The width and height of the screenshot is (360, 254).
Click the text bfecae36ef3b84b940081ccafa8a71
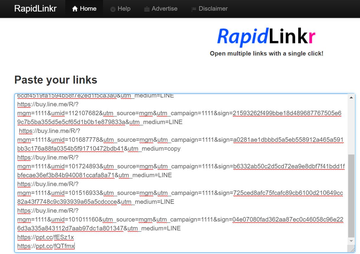click(x=66, y=175)
